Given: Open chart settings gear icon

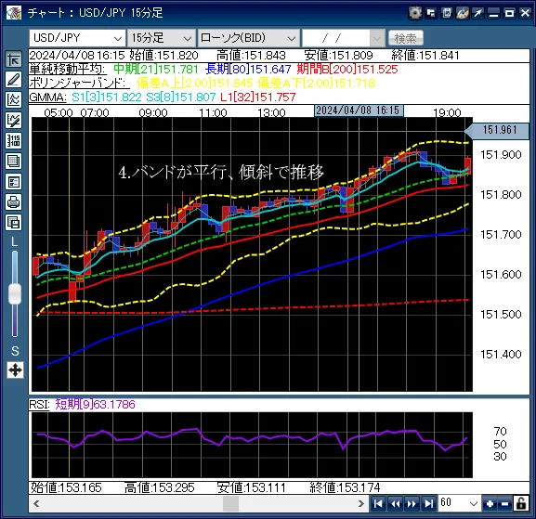Looking at the screenshot, I should pos(415,13).
